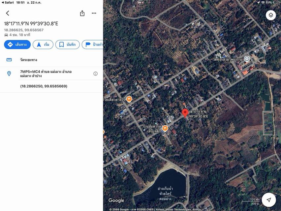This screenshot has height=211, width=281.
Task: Tap the red dropped pin on map
Action: tap(185, 113)
